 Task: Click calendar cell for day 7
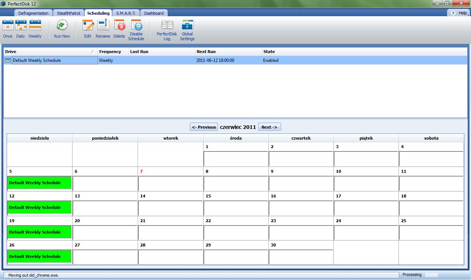pos(170,179)
